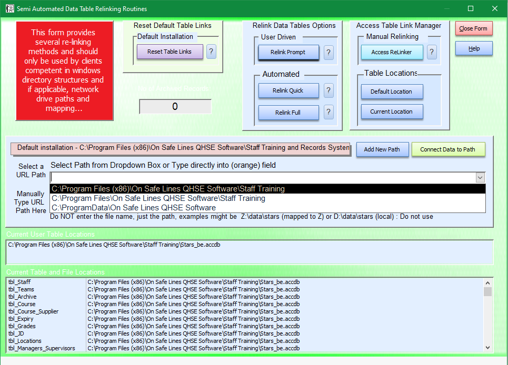Select the C:\Program Files\On Safe Lines path
The width and height of the screenshot is (508, 365).
[x=267, y=198]
